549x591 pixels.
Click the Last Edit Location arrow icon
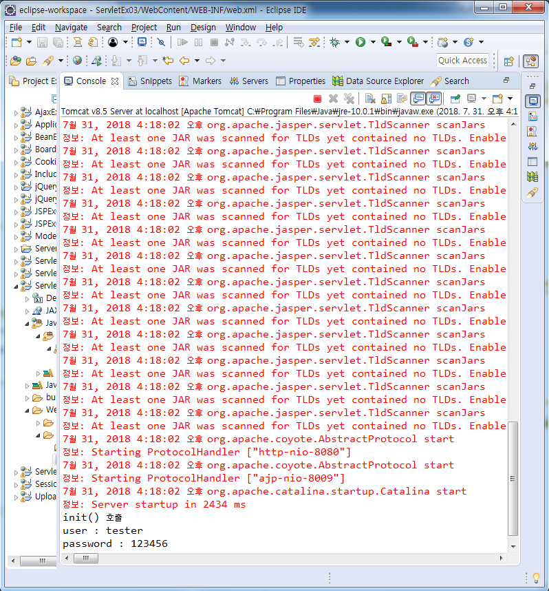pyautogui.click(x=168, y=61)
